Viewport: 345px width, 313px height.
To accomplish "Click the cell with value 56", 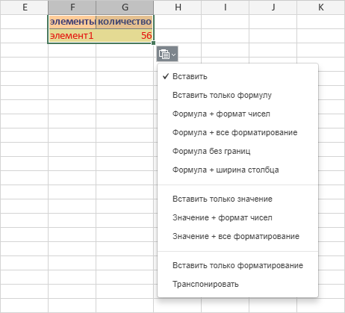I will click(x=125, y=36).
